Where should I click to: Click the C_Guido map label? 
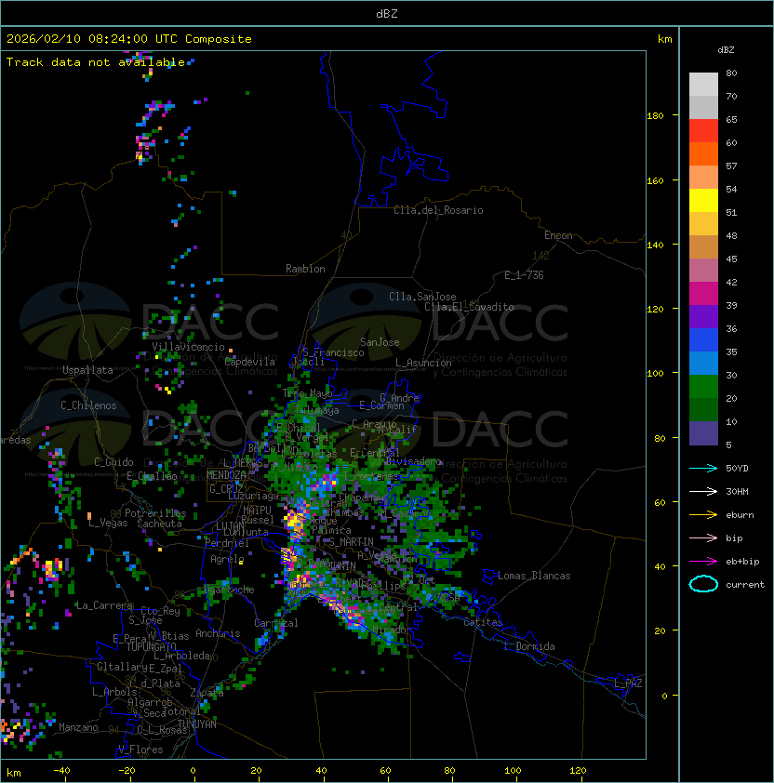point(113,462)
